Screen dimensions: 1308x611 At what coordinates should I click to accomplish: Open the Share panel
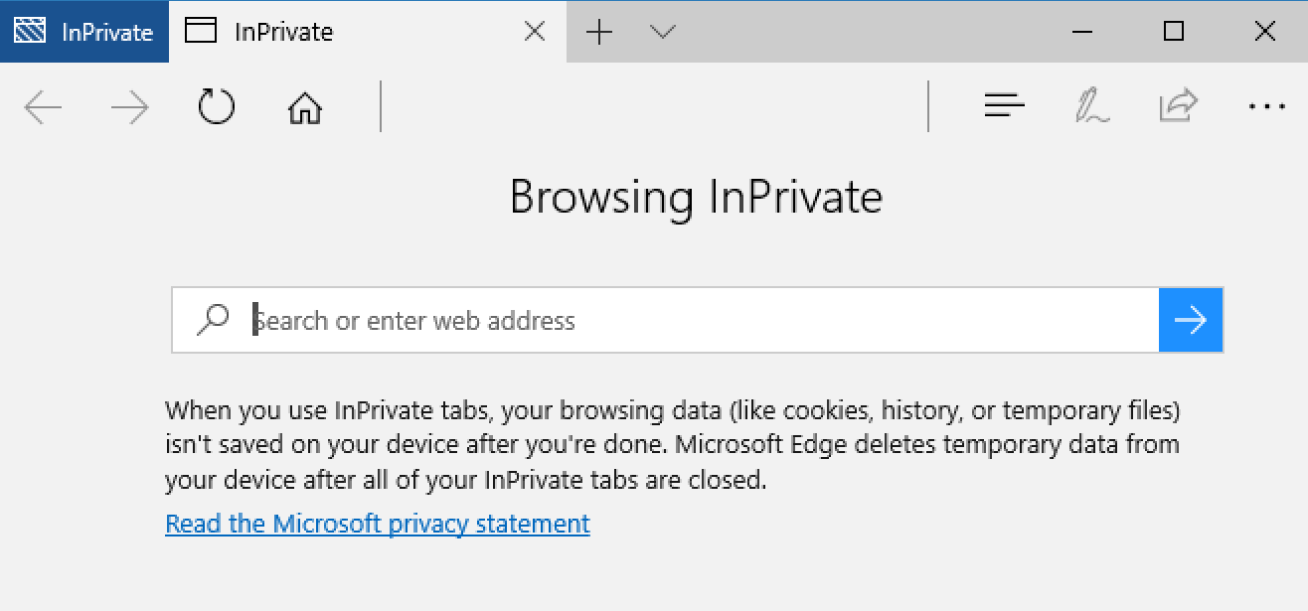[1178, 106]
